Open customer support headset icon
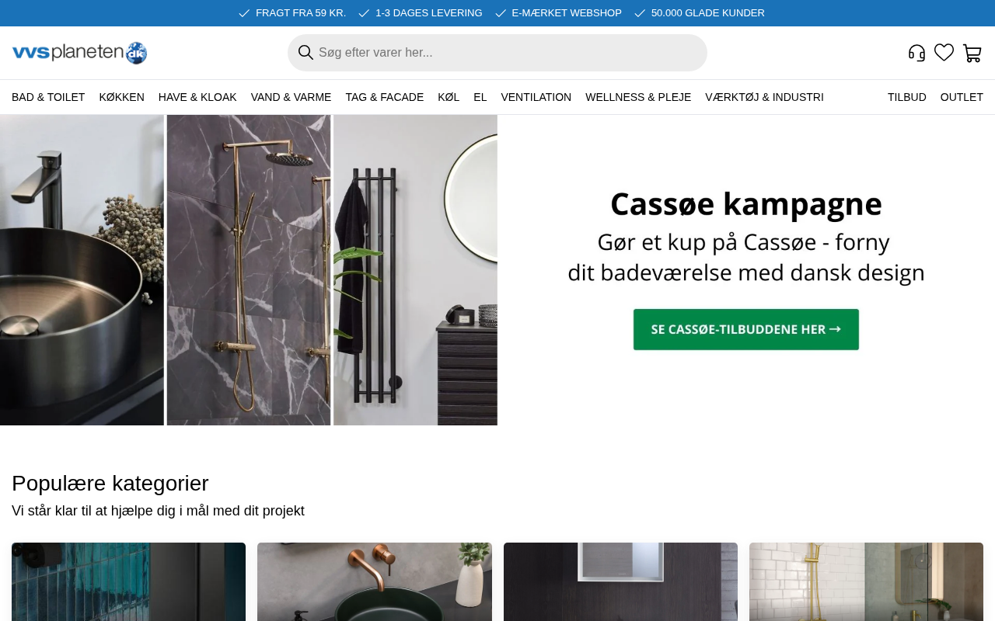 (916, 53)
